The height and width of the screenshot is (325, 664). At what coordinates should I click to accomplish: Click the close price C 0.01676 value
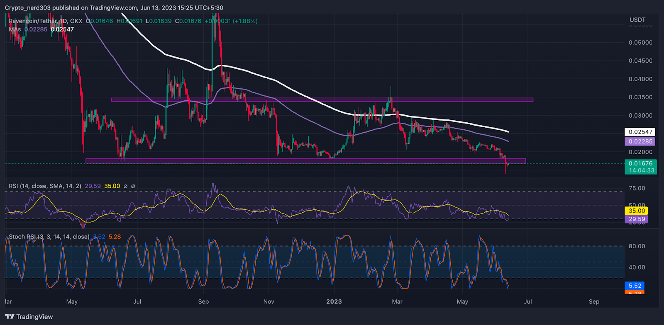188,21
